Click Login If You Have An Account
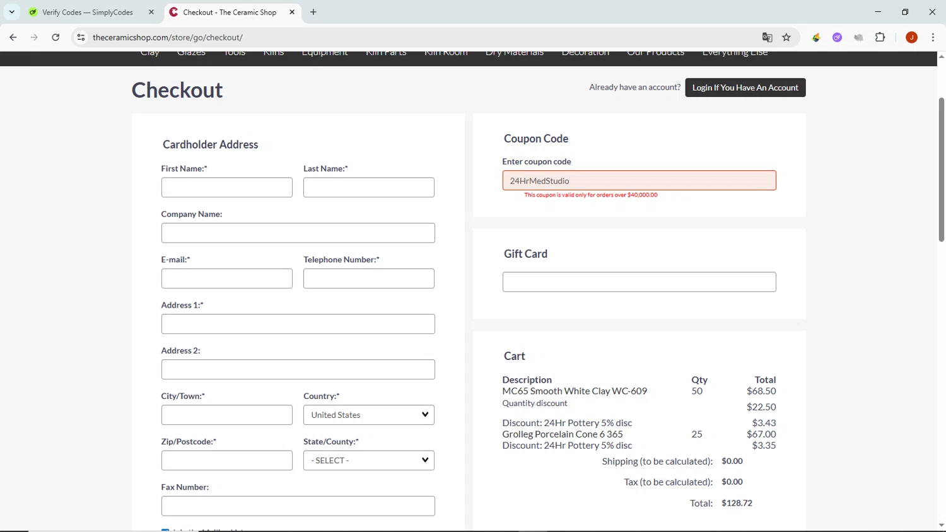The image size is (946, 532). coord(745,88)
